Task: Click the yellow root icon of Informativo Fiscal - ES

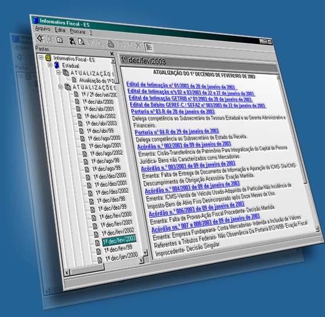Action: point(48,58)
